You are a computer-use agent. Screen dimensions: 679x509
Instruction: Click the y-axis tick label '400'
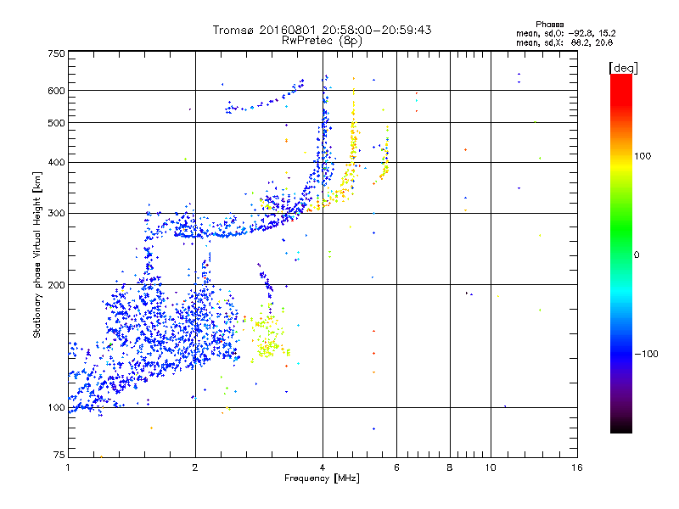(x=56, y=163)
